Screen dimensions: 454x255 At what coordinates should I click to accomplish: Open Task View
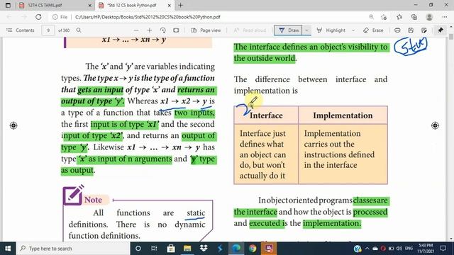(x=154, y=249)
